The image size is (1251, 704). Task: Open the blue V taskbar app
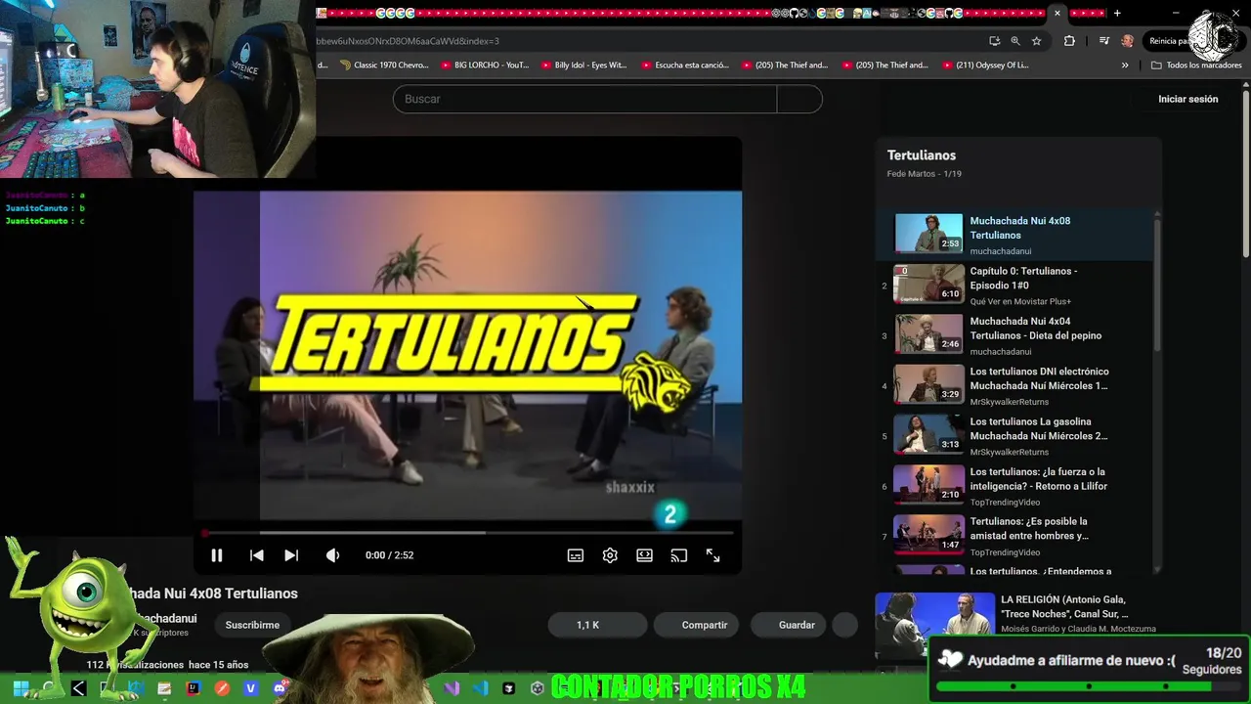[250, 688]
